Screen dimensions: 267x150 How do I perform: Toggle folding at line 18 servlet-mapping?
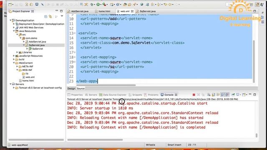[75, 57]
